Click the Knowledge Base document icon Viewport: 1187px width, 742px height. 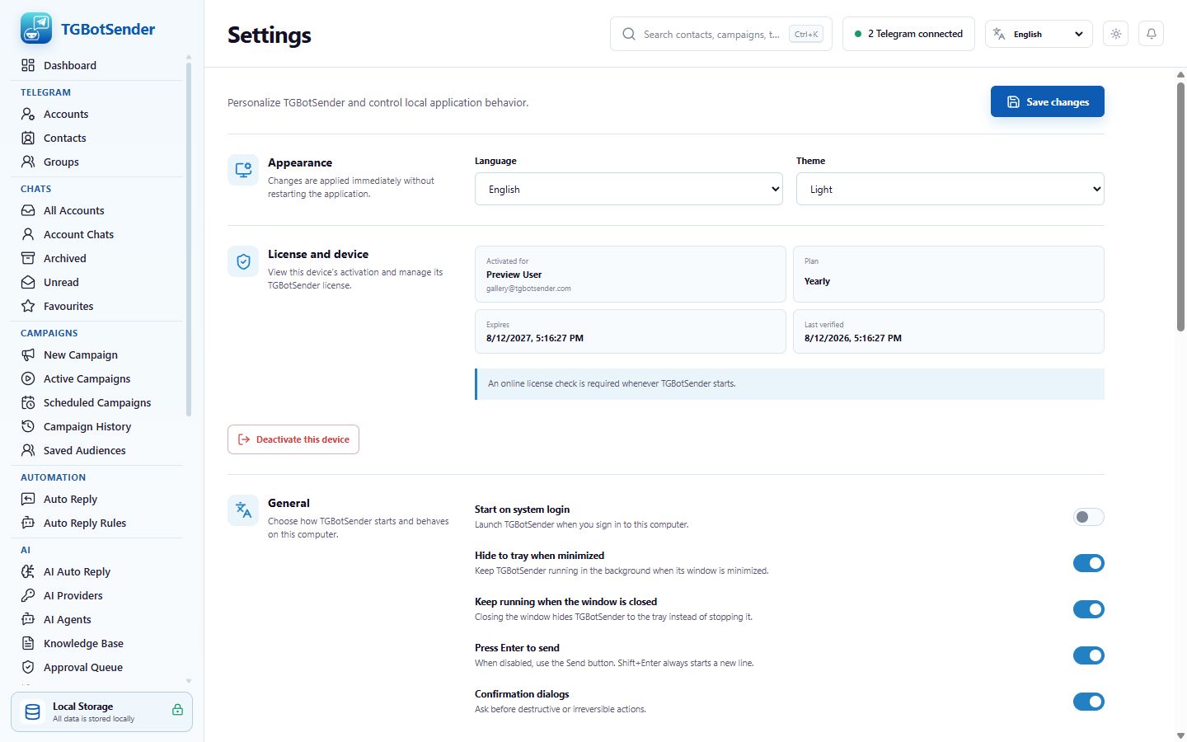28,643
